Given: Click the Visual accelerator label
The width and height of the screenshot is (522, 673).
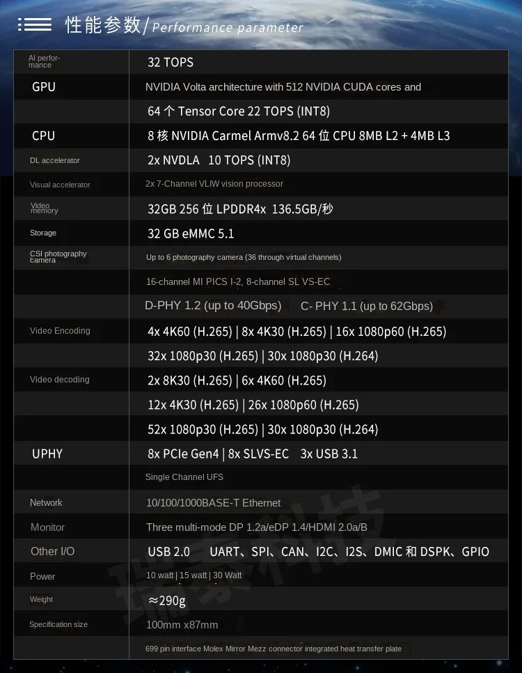Looking at the screenshot, I should (x=60, y=185).
